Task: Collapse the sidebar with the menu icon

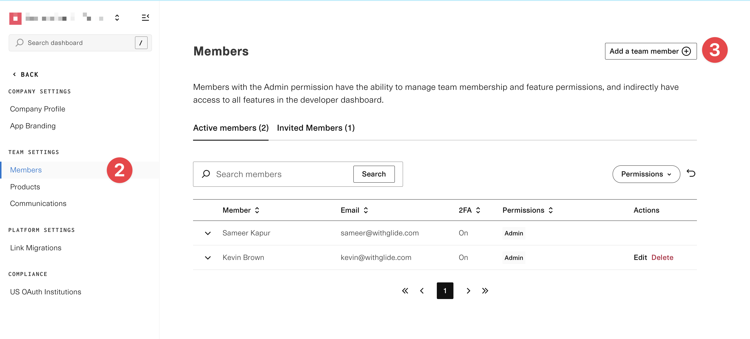Action: pyautogui.click(x=145, y=18)
